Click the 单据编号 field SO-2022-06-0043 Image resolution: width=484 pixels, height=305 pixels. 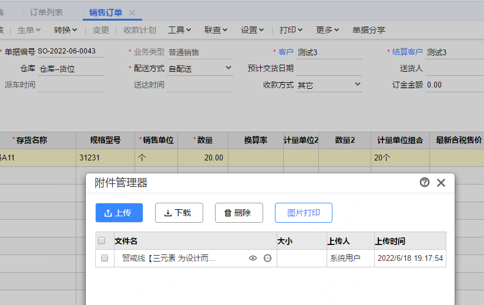[x=70, y=51]
